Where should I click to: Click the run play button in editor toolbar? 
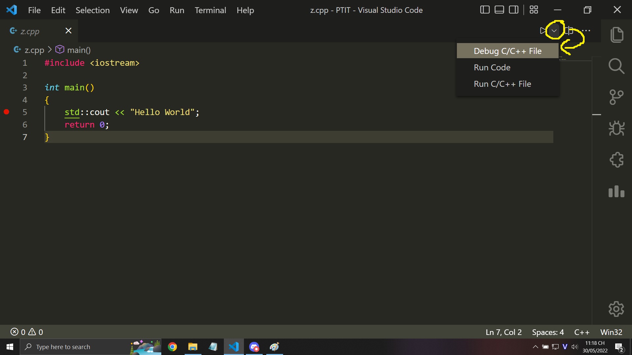[x=543, y=31]
